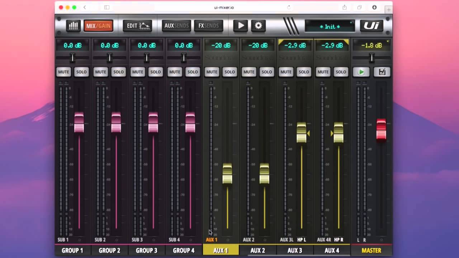Click the Group 2 pink fader knob
459x258 pixels.
click(x=116, y=123)
